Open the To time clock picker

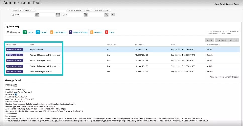[106, 15]
